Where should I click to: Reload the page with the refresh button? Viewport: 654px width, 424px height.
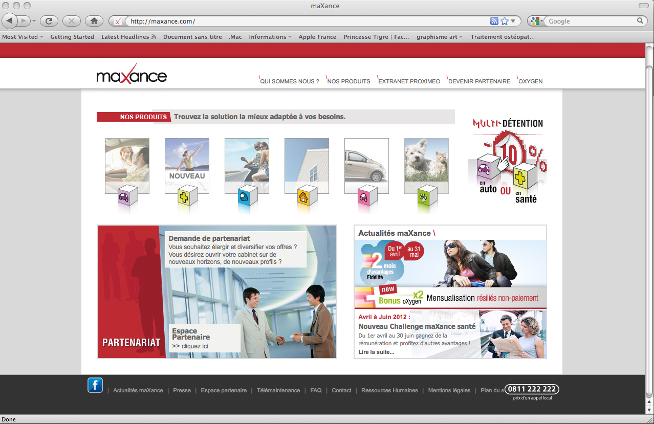pyautogui.click(x=49, y=21)
